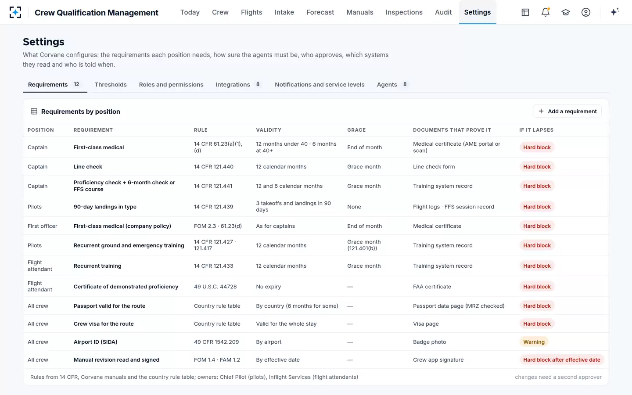632x395 pixels.
Task: Open Certificate of demonstrated proficiency requirement
Action: click(126, 287)
